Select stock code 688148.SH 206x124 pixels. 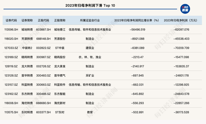(43, 39)
